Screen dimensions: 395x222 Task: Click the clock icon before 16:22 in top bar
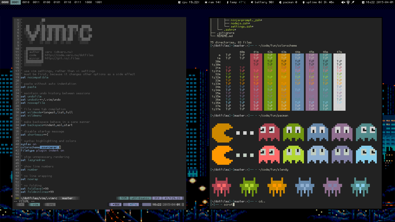click(x=363, y=2)
